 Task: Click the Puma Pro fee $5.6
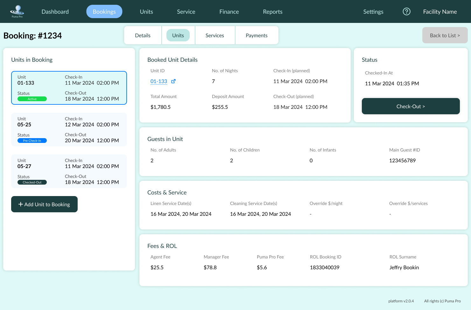click(262, 268)
